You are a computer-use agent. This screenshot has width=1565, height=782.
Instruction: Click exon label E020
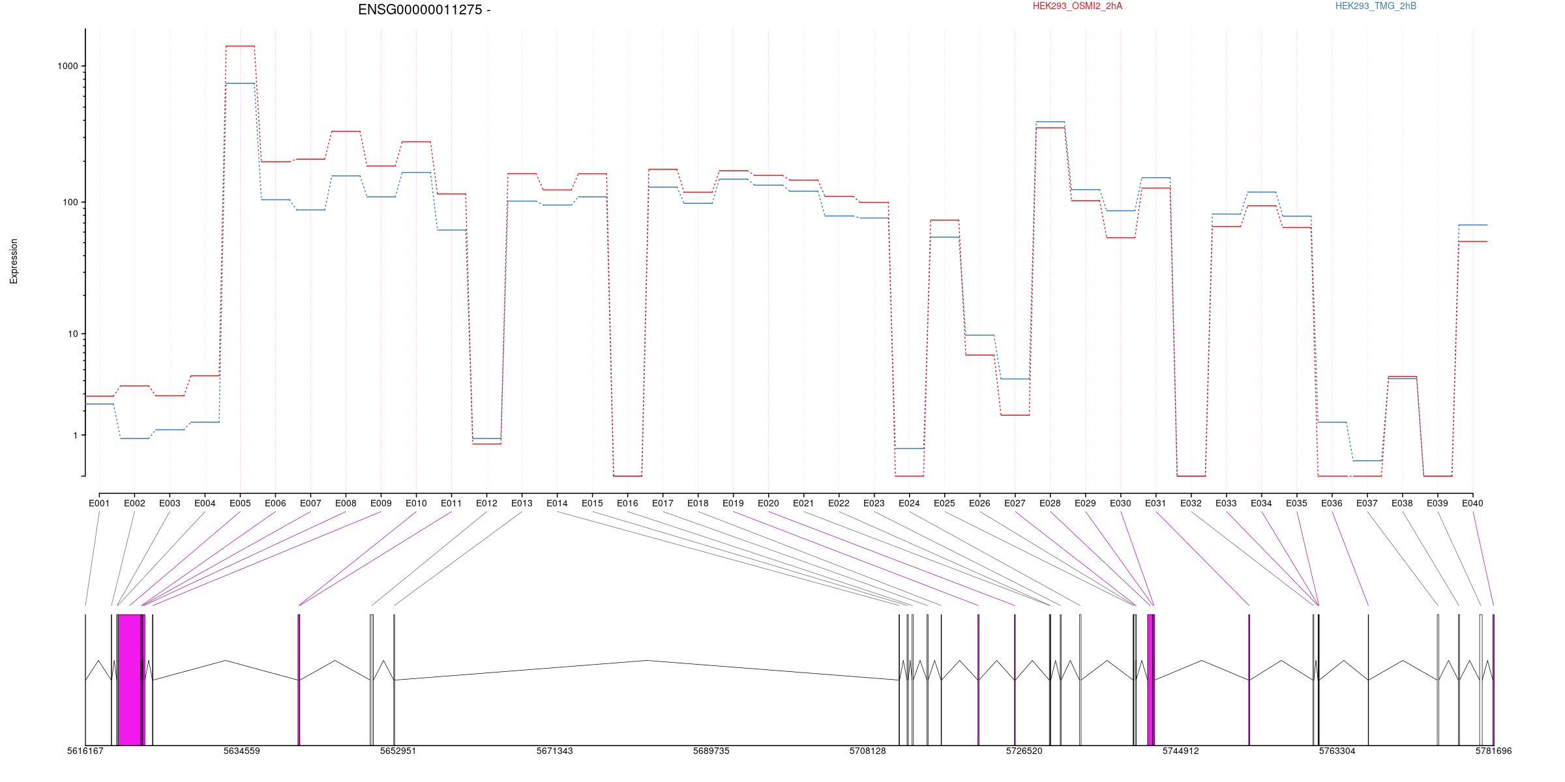pos(768,503)
